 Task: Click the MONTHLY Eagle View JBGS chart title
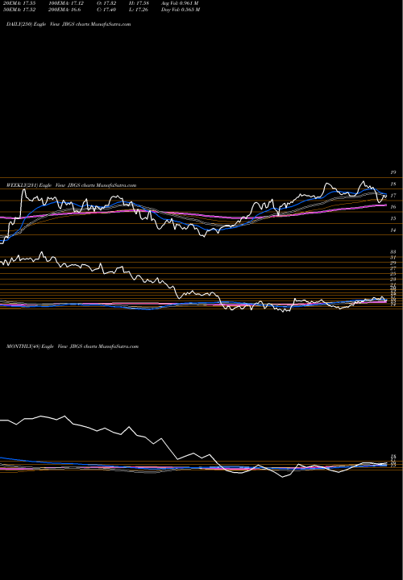tap(73, 346)
